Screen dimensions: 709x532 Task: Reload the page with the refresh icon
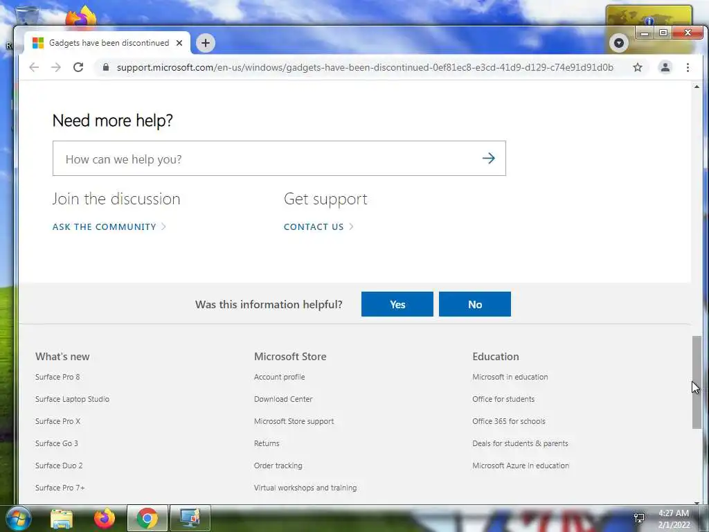(x=78, y=67)
